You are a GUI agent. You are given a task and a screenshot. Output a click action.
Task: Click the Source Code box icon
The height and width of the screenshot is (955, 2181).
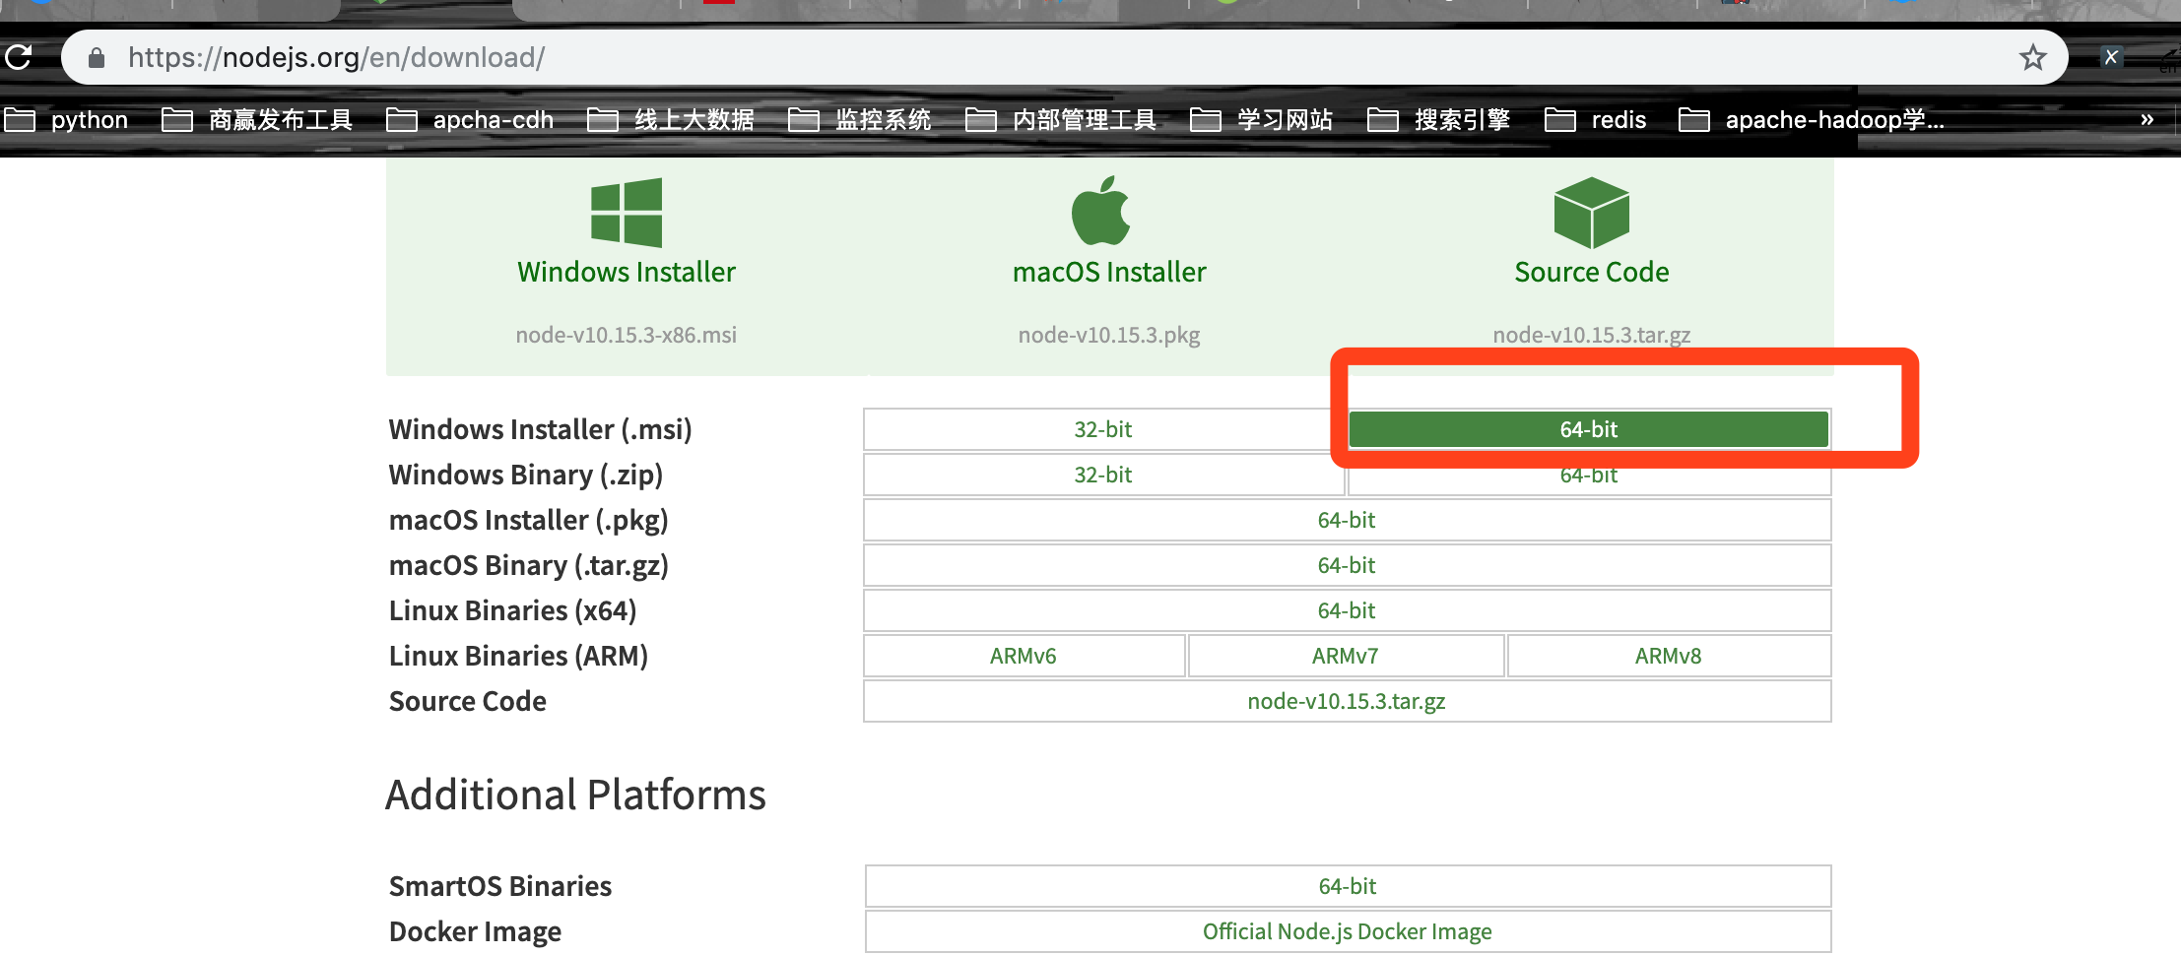[1591, 213]
